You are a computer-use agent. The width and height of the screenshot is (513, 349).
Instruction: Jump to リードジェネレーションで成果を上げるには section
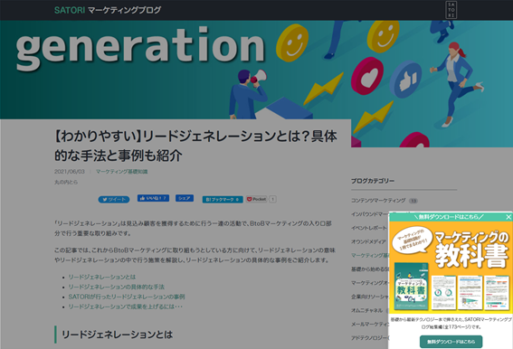click(125, 307)
